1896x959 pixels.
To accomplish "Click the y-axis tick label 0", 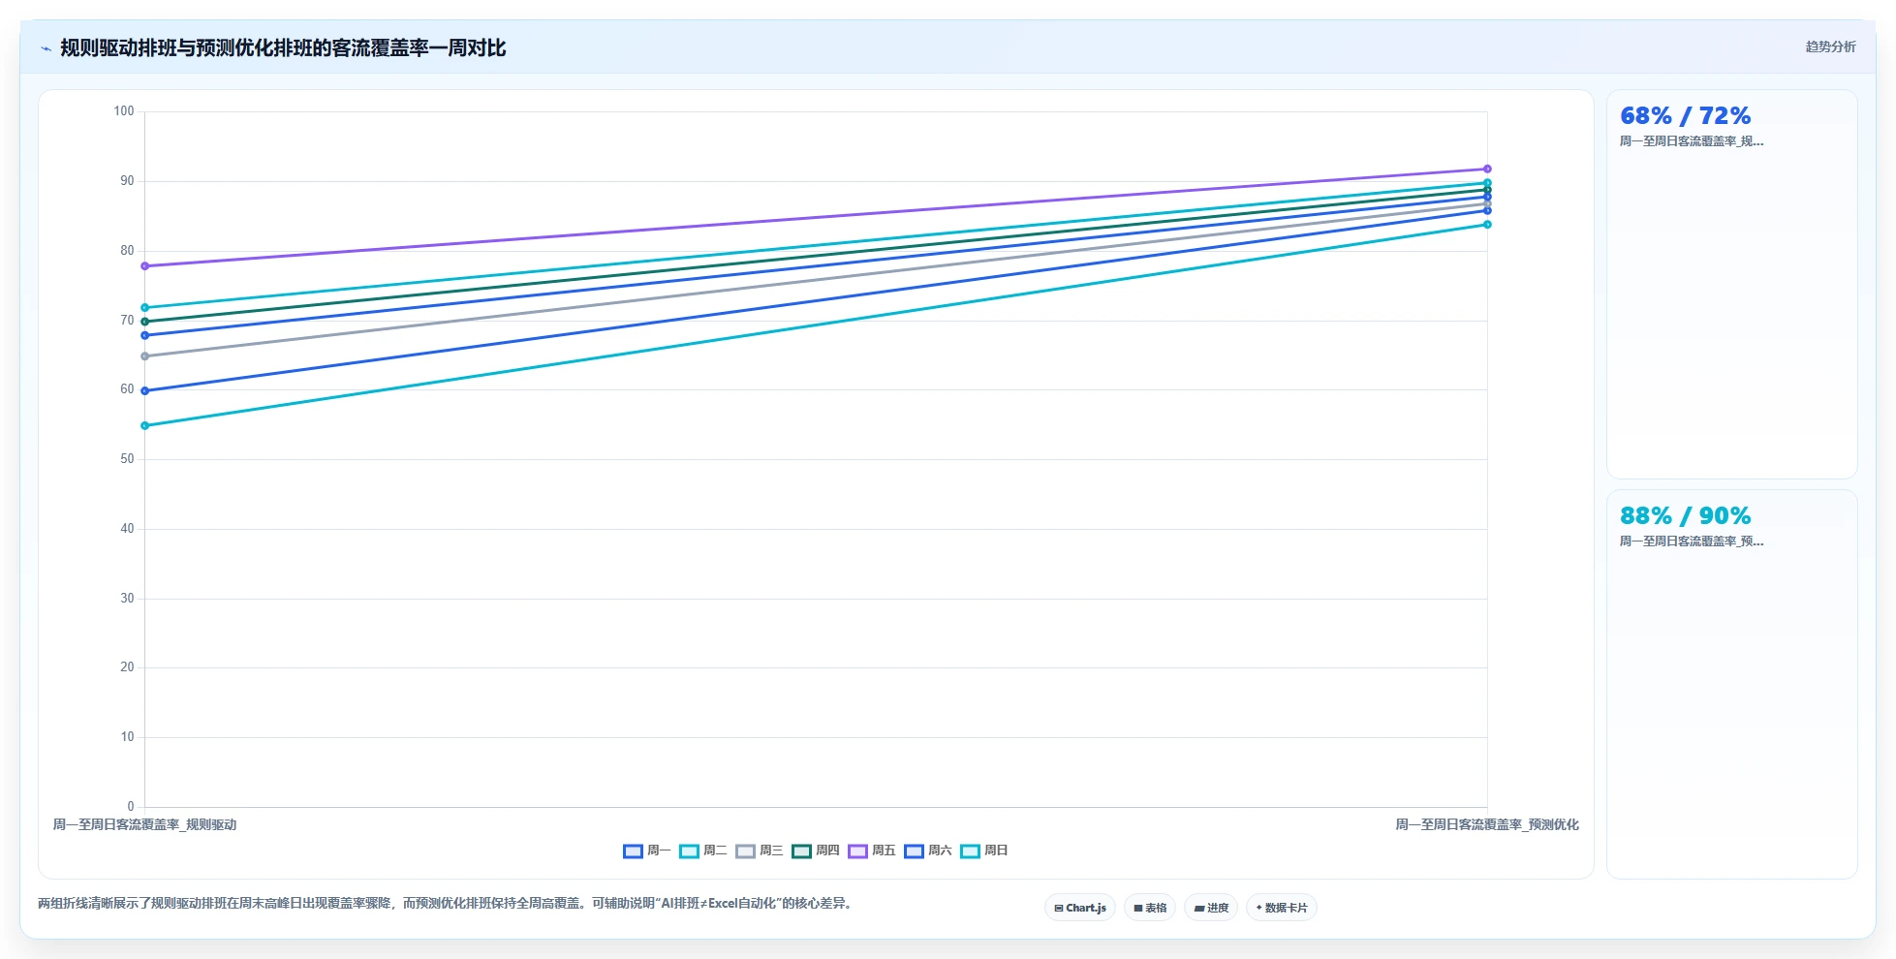I will click(x=131, y=807).
